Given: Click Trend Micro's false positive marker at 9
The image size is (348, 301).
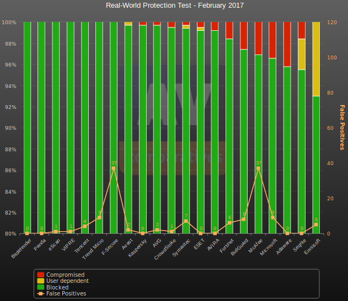Looking at the screenshot, I should tap(99, 217).
